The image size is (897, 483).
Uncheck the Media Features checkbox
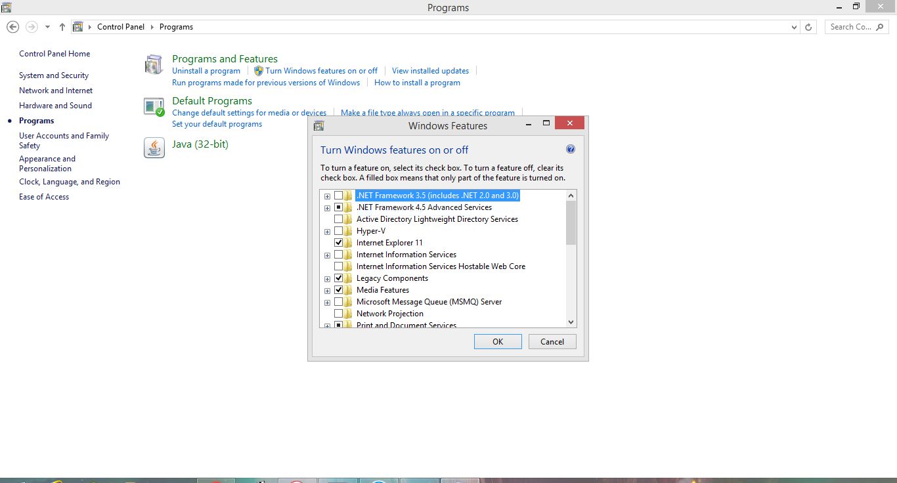pyautogui.click(x=338, y=290)
